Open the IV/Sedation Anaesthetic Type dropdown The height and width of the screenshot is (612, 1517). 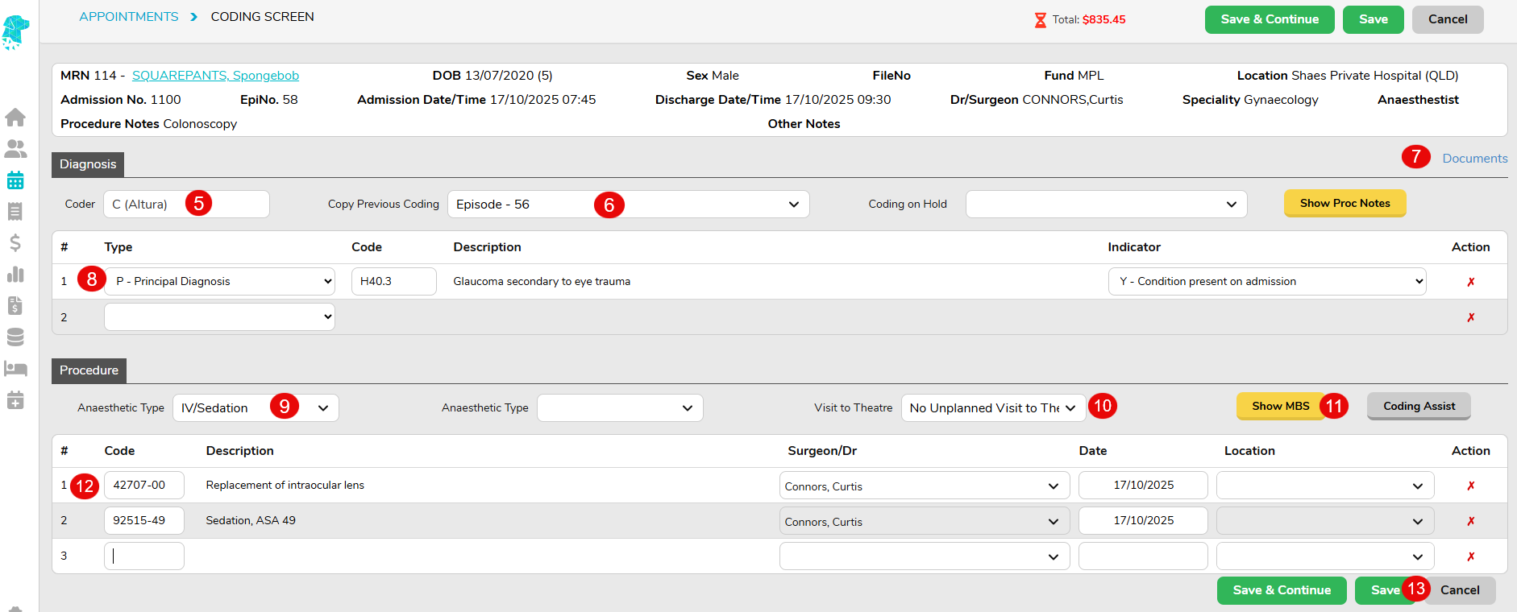tap(255, 408)
